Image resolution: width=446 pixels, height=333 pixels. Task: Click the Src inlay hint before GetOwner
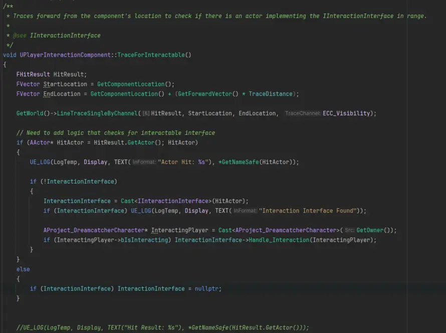tap(349, 230)
